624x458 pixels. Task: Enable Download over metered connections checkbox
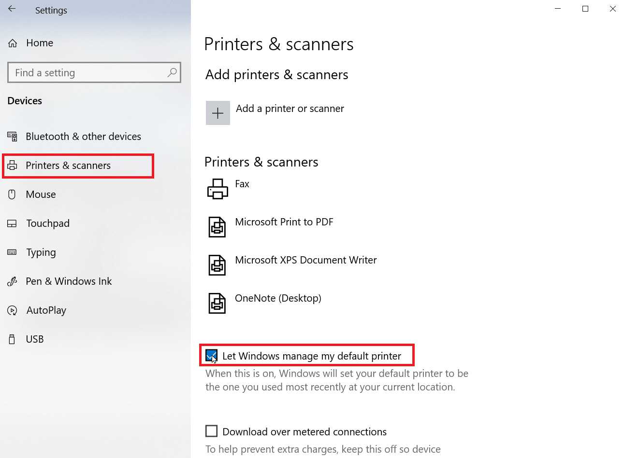point(212,431)
